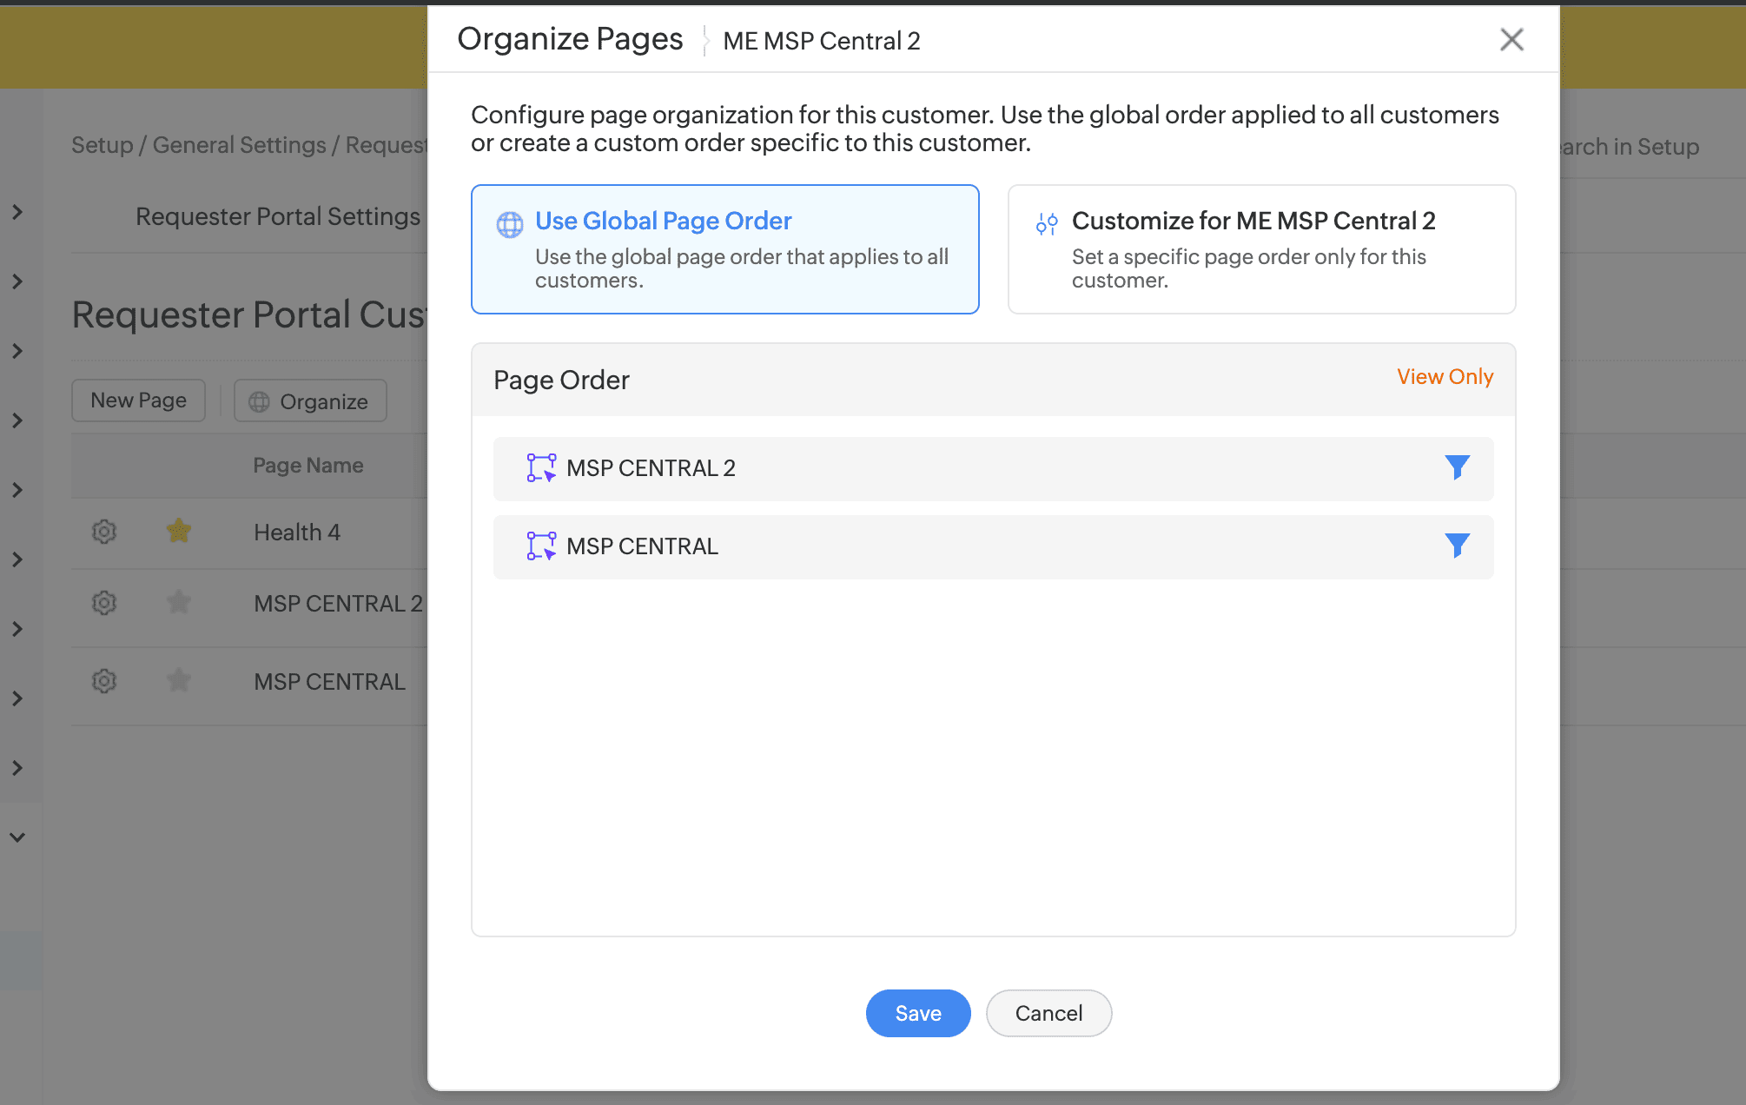Click New Page button in background
The height and width of the screenshot is (1105, 1746).
click(138, 400)
